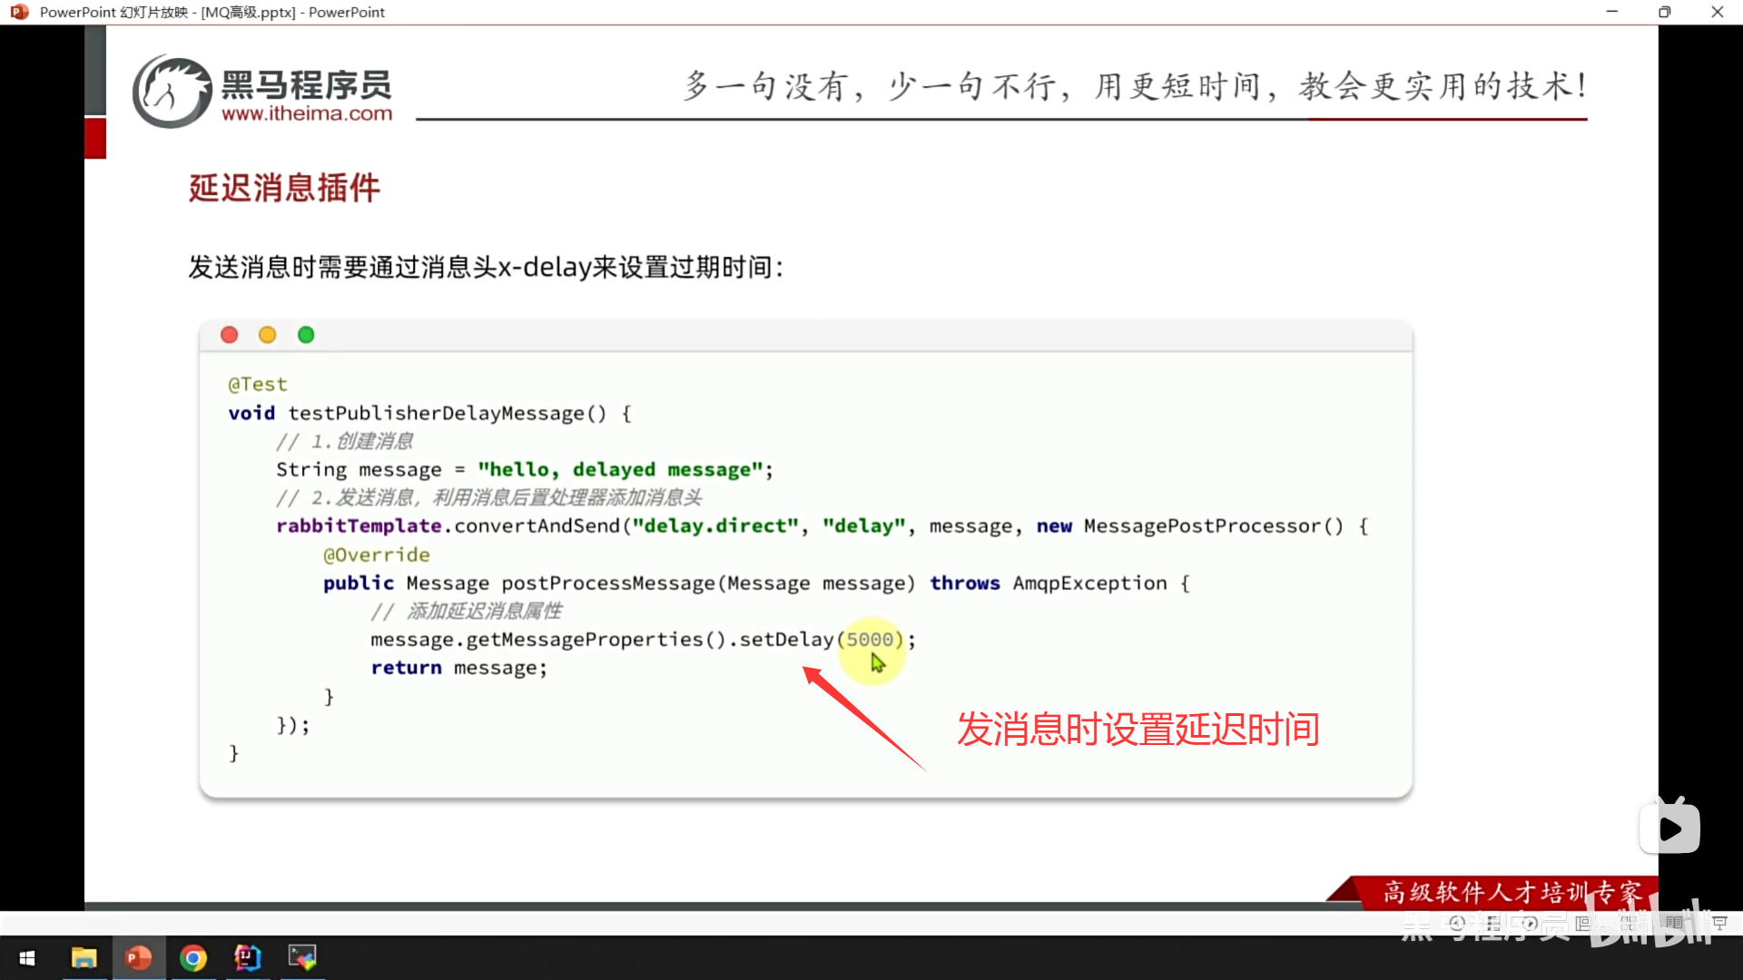Image resolution: width=1743 pixels, height=980 pixels.
Task: Switch to Reading View icon
Action: coord(1675,923)
